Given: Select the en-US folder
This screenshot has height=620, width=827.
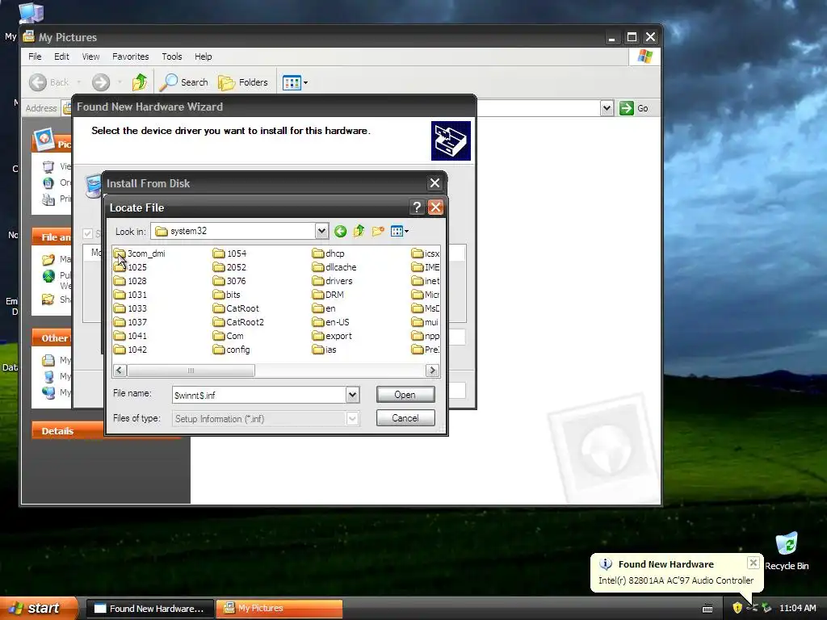Looking at the screenshot, I should pyautogui.click(x=330, y=322).
